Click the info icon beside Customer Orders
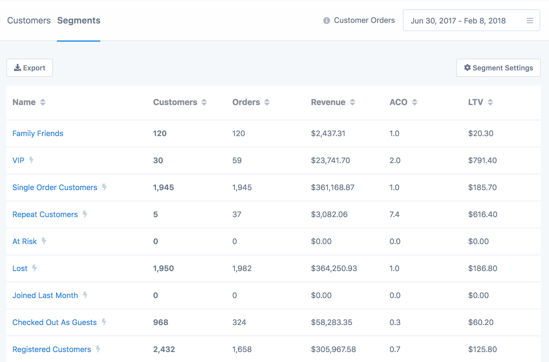The image size is (549, 362). click(327, 21)
